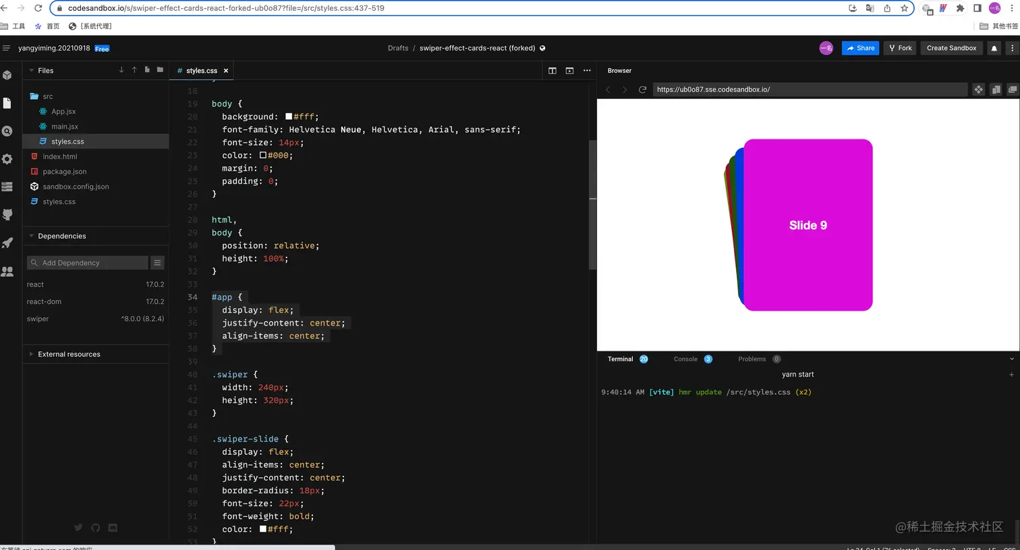Click the split editor layout icon
Screen dimensions: 1020x550
[x=552, y=71]
